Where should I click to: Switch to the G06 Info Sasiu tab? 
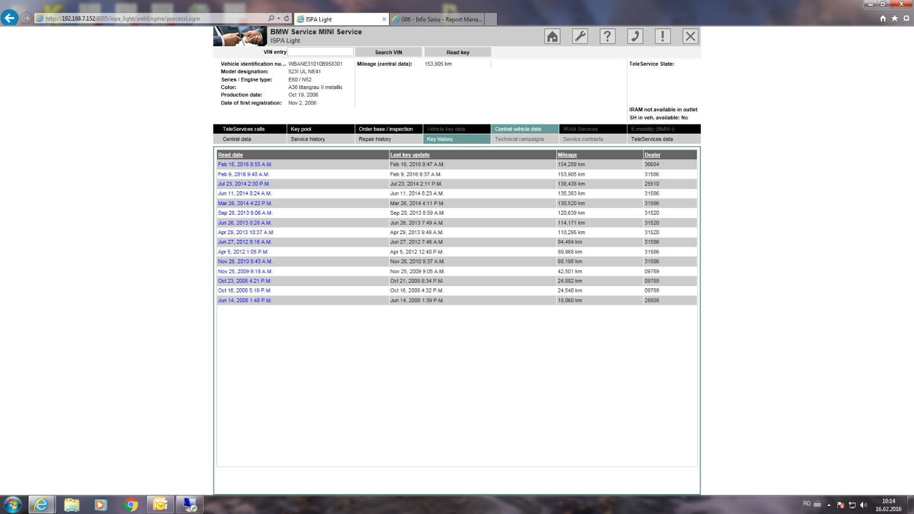click(438, 19)
